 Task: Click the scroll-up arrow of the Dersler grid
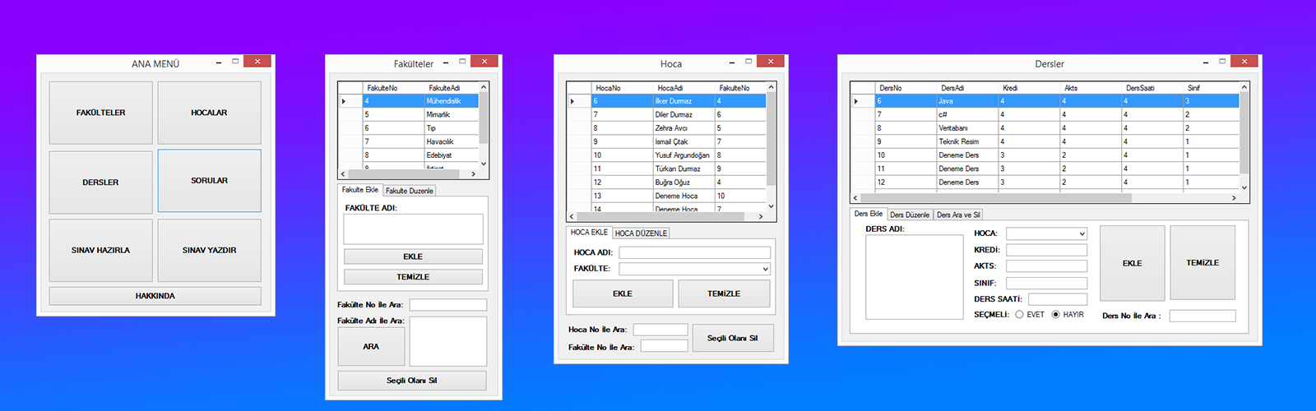[x=1244, y=87]
